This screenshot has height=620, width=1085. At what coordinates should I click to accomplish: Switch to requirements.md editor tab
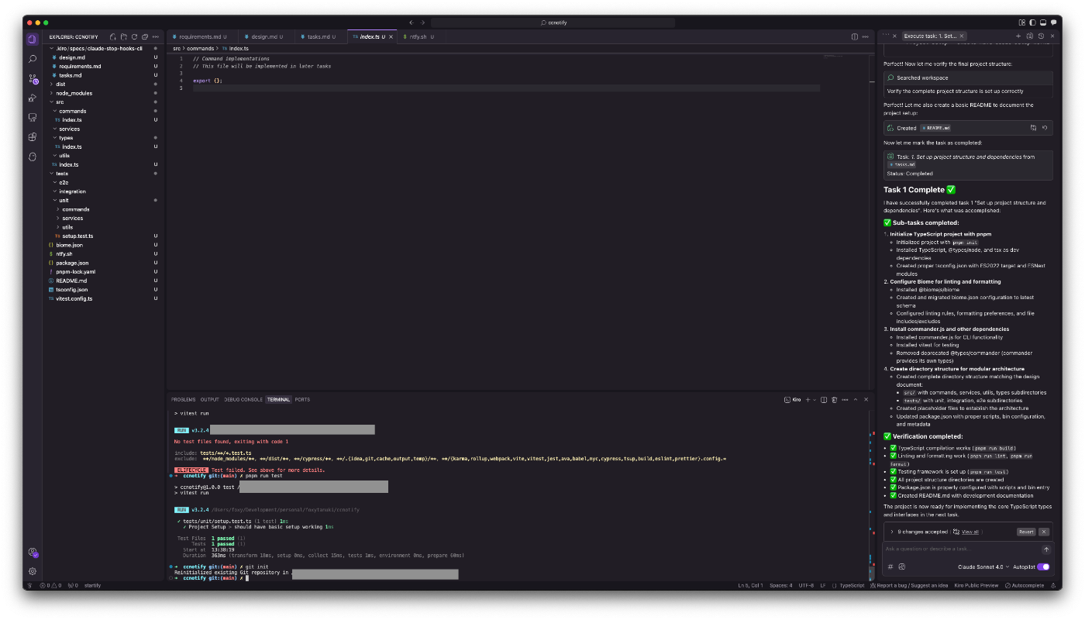tap(204, 36)
